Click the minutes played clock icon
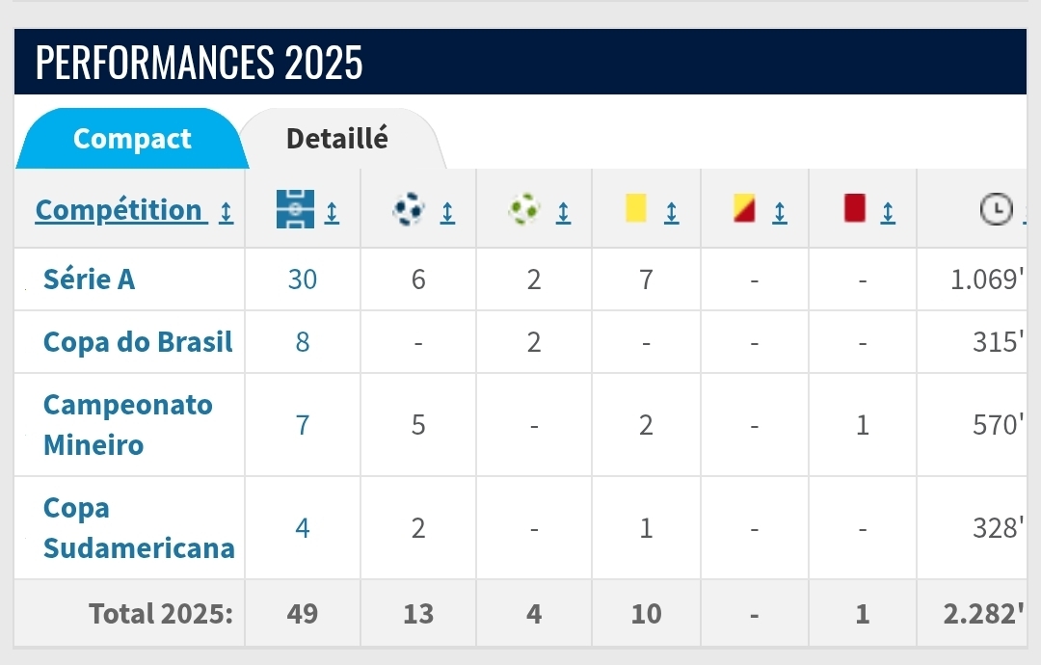 tap(994, 209)
